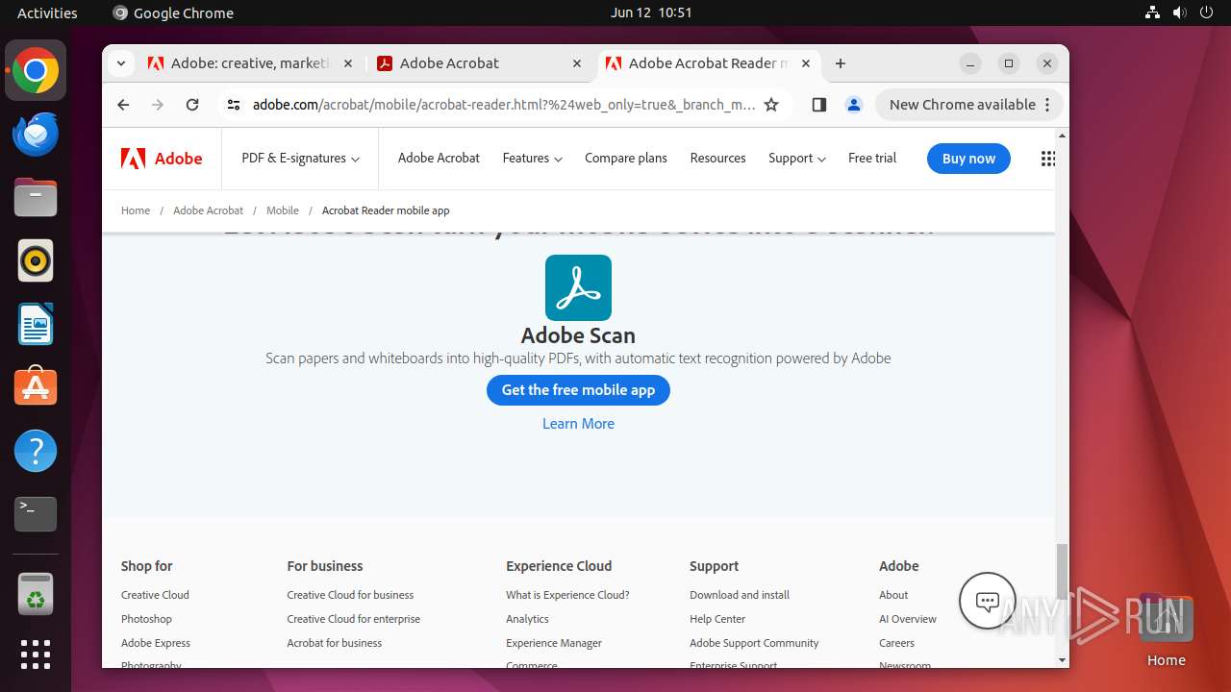Viewport: 1231px width, 692px height.
Task: Expand the Support menu in header
Action: [796, 159]
